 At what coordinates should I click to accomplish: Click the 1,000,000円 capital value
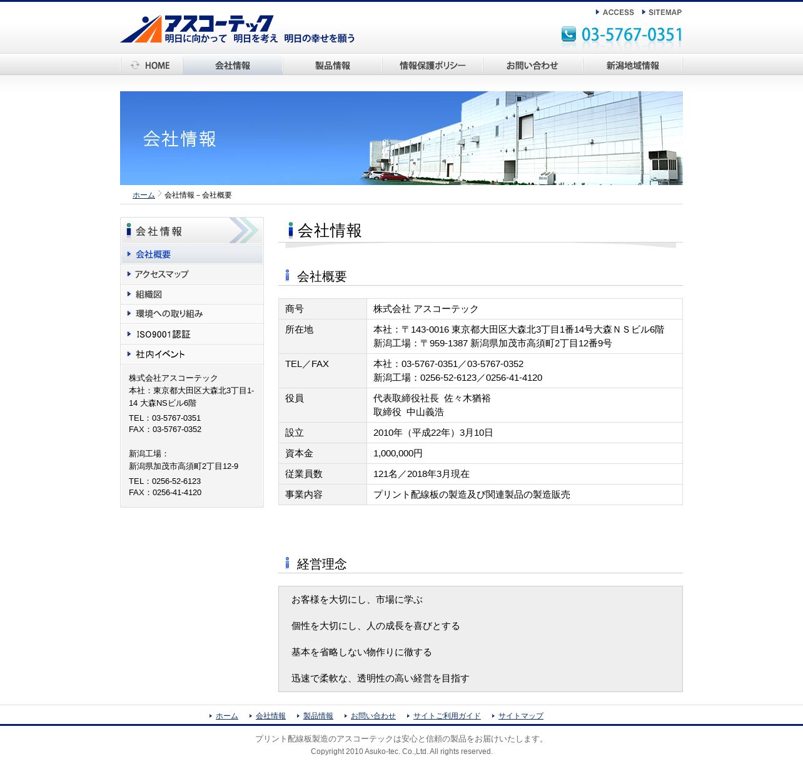[x=398, y=453]
